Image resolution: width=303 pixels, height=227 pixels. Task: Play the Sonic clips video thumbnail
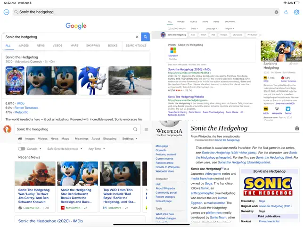coord(281,51)
